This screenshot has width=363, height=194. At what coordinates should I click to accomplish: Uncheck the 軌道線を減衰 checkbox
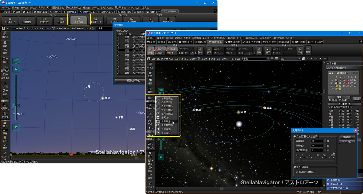(297, 172)
